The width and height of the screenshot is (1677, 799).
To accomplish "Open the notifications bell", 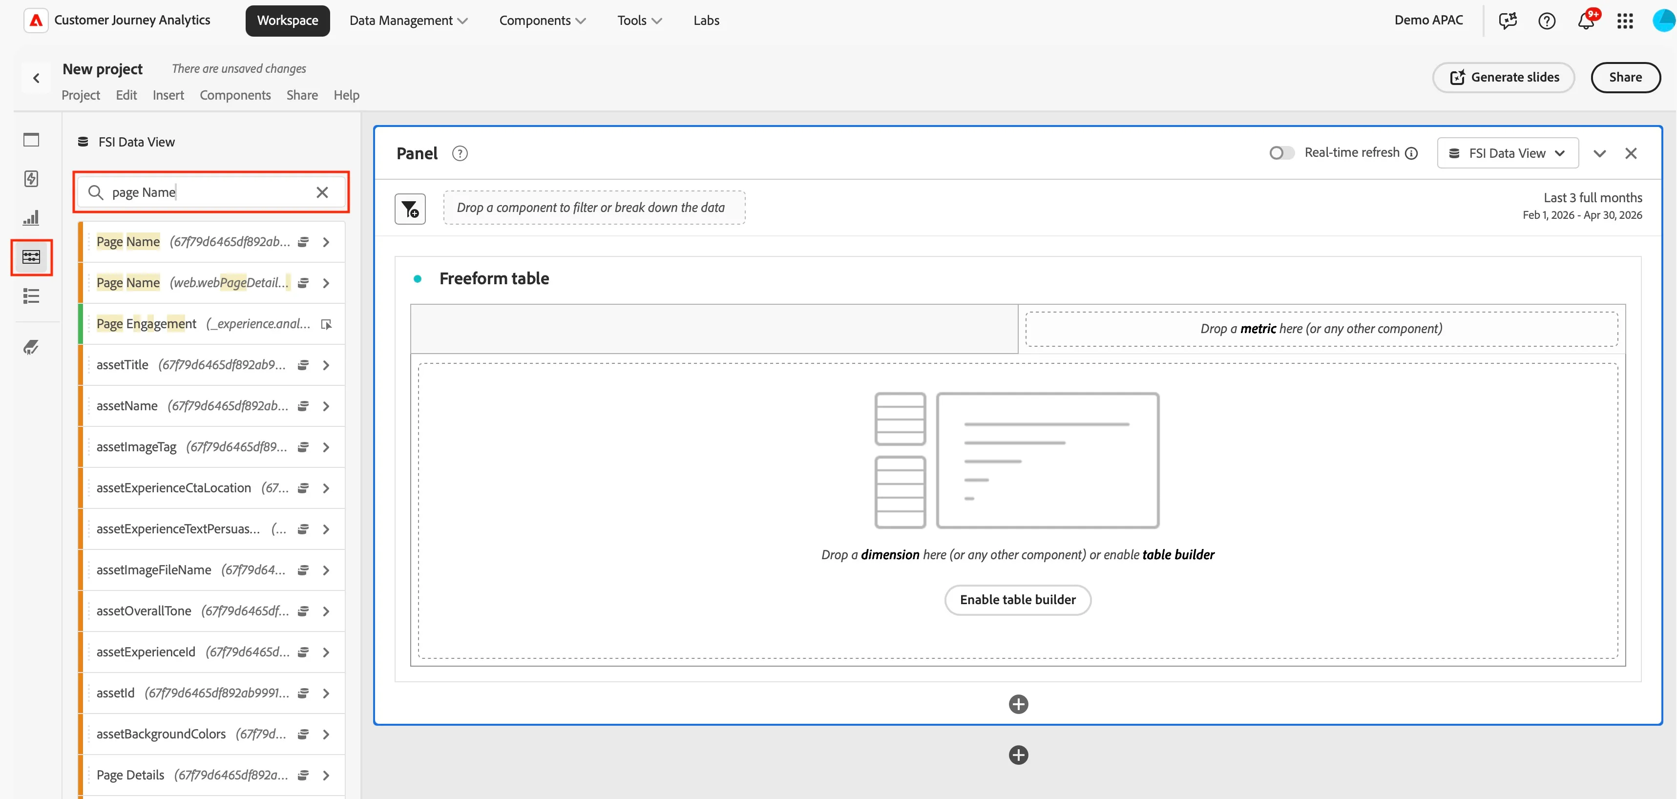I will (x=1586, y=21).
